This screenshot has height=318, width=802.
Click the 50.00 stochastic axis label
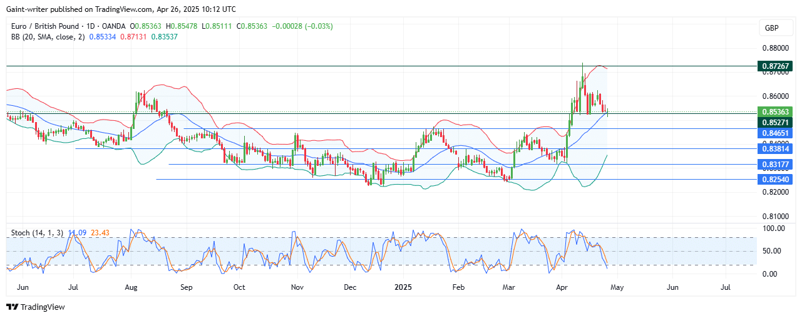point(772,251)
